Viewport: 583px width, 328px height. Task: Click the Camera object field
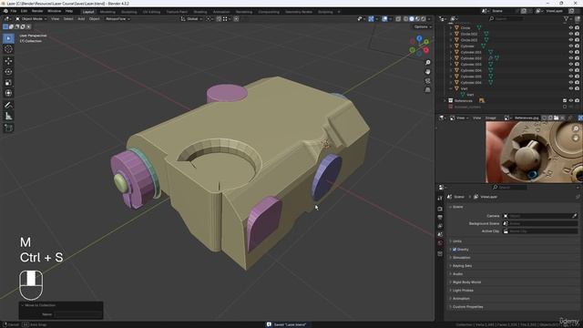coord(540,216)
